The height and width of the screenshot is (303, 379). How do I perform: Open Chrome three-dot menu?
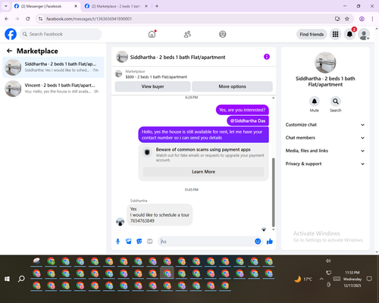[372, 19]
